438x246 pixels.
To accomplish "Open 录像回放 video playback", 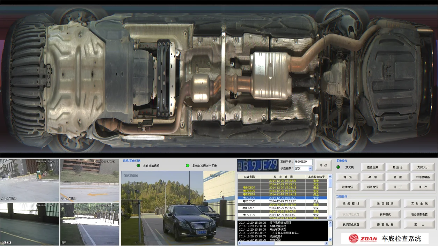I will [x=385, y=203].
